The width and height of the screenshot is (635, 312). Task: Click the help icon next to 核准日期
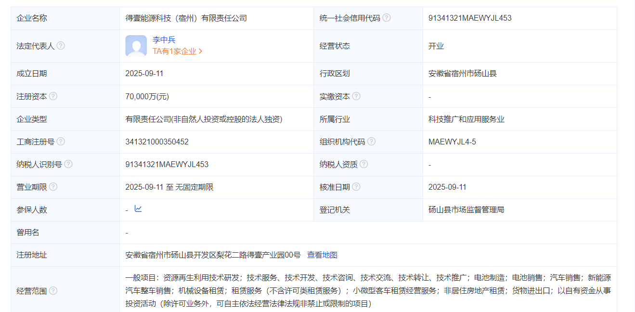click(x=356, y=187)
